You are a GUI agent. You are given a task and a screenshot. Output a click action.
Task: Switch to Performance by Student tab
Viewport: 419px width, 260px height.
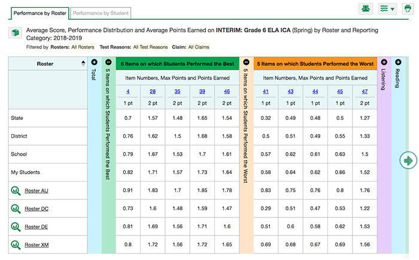101,13
